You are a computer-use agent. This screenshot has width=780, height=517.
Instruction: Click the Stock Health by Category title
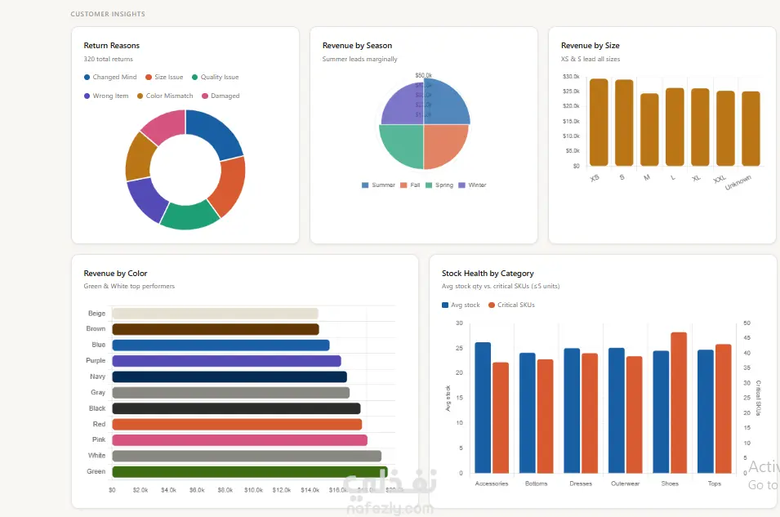coord(488,273)
